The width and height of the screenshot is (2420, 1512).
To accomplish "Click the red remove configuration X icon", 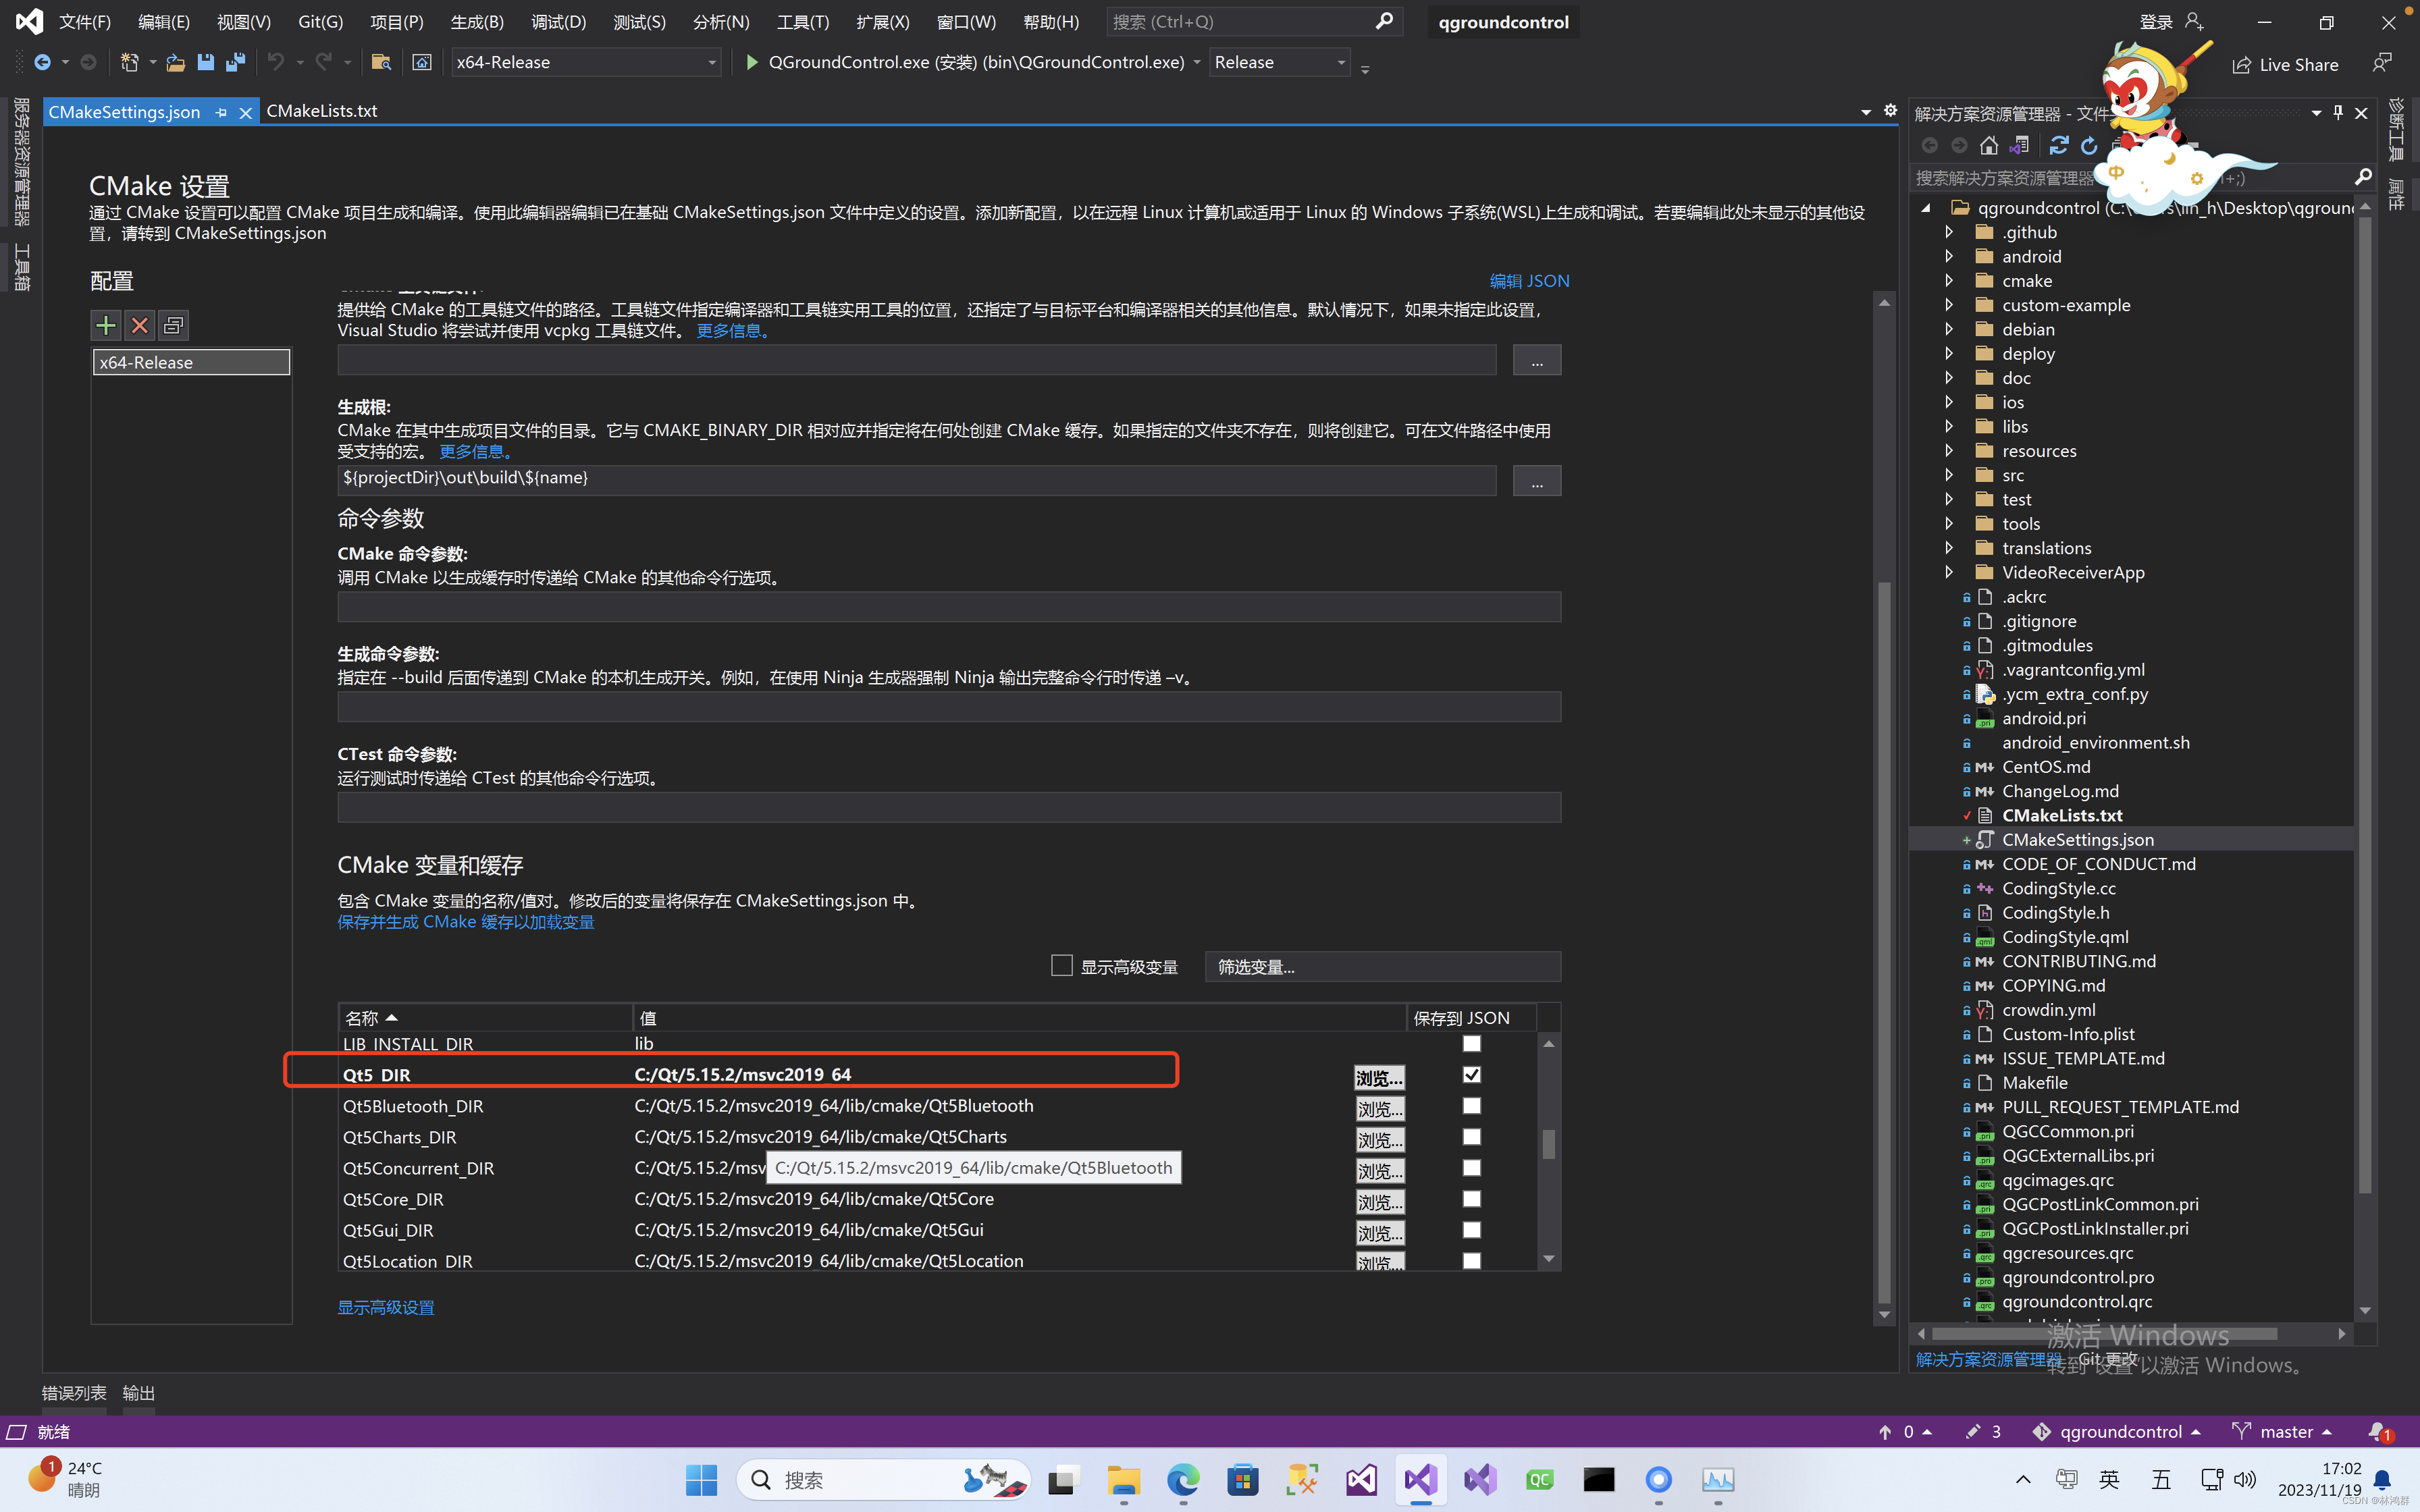I will pyautogui.click(x=140, y=325).
